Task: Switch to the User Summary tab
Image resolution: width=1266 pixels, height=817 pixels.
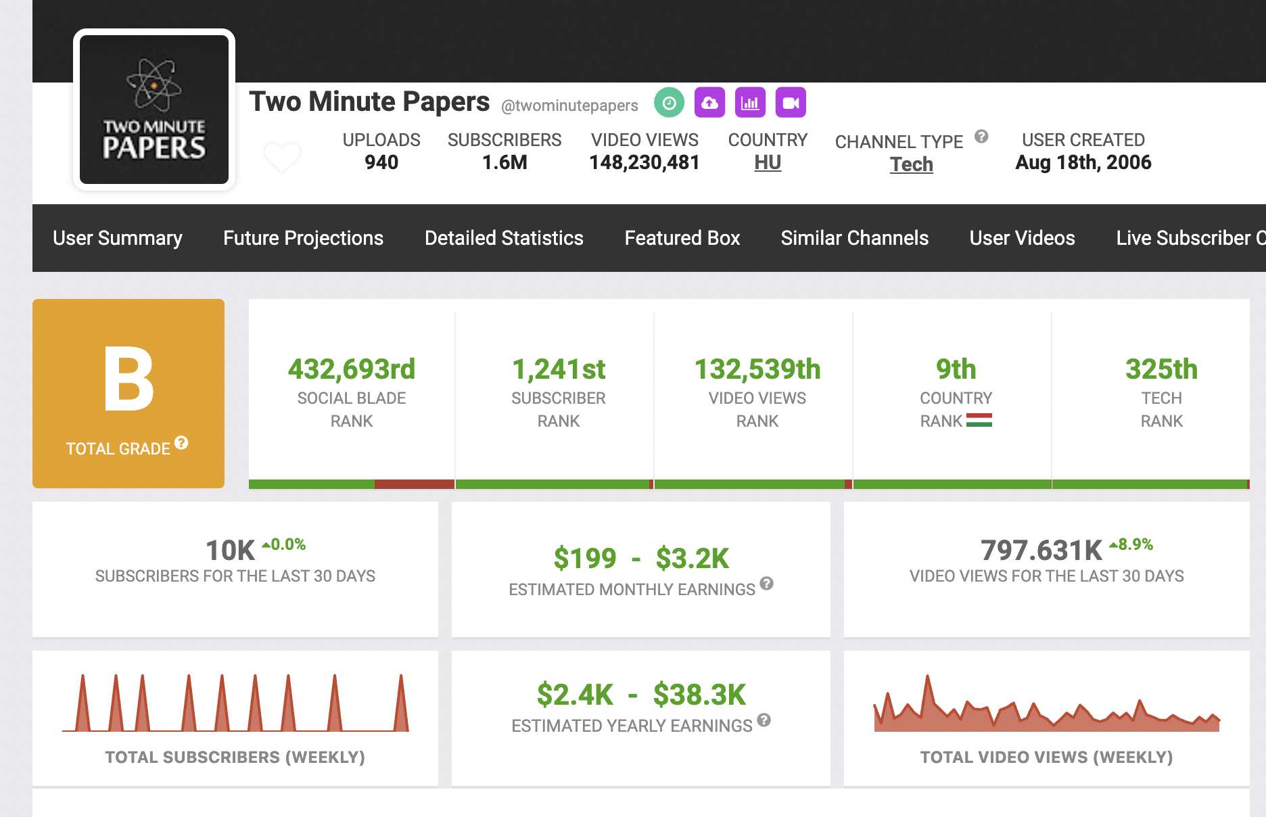Action: (x=118, y=238)
